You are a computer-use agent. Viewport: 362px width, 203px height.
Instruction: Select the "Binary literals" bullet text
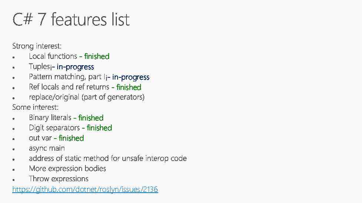point(50,118)
